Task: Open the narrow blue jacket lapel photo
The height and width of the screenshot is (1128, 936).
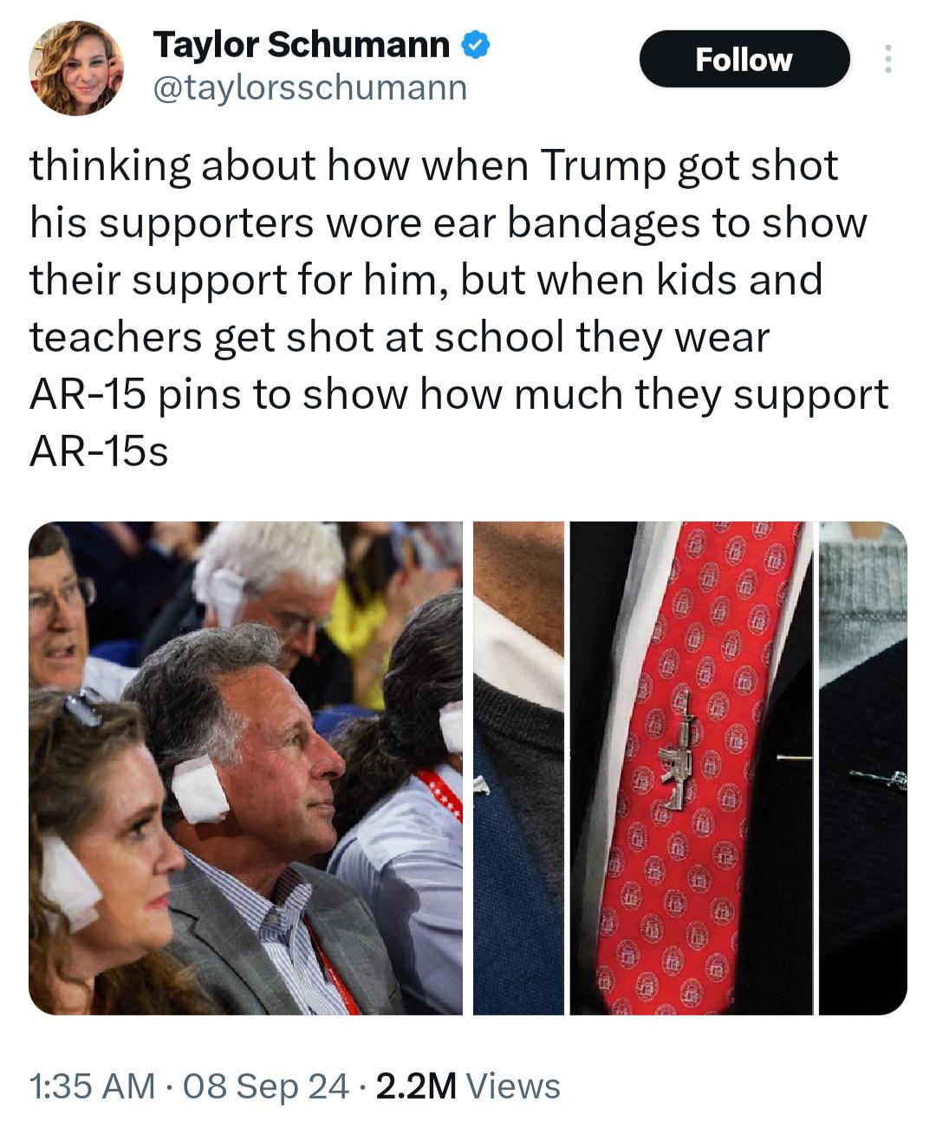Action: point(518,768)
